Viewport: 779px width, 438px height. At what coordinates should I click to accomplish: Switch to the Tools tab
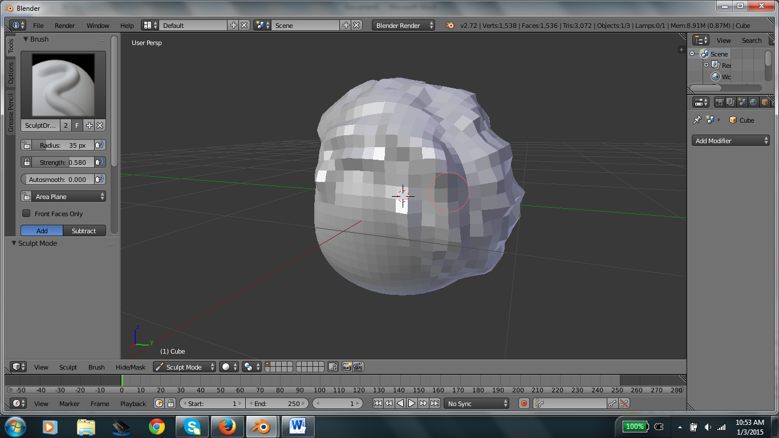[11, 46]
